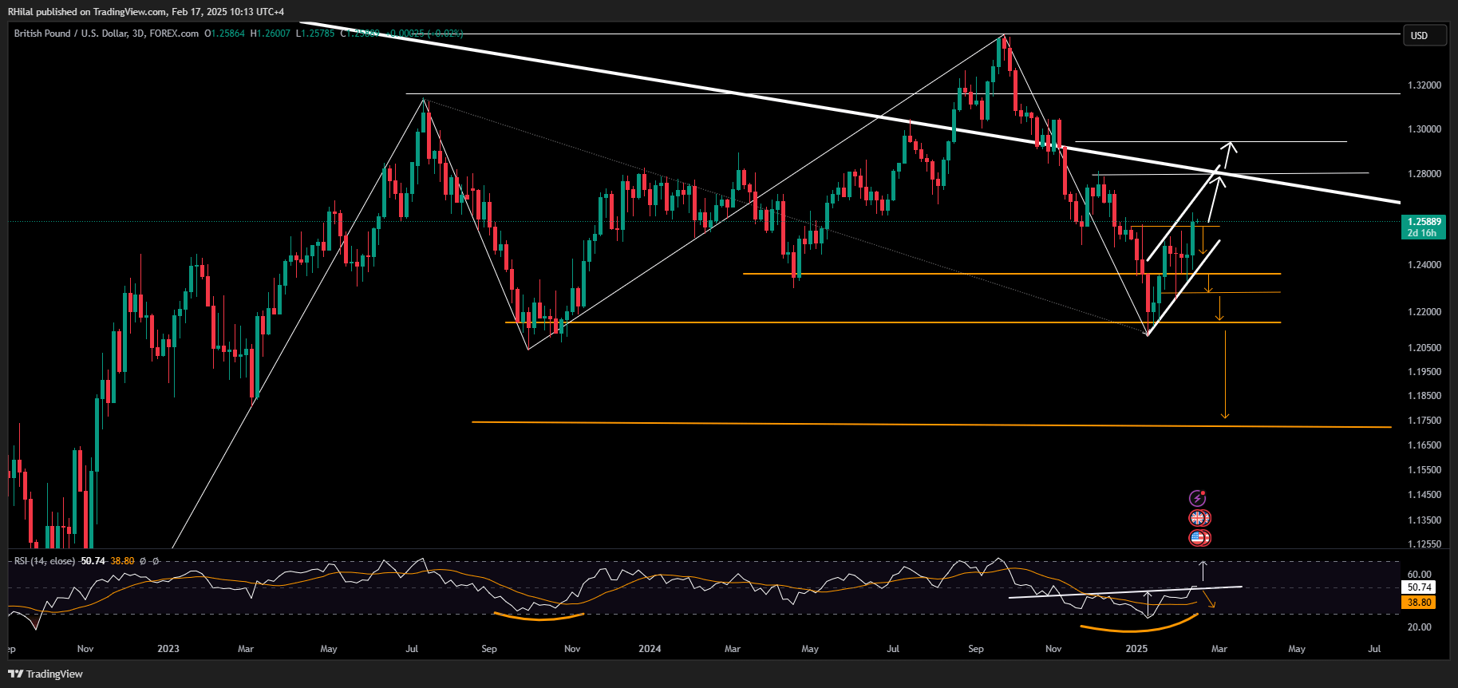
Task: Click the Jul label left of 2024
Action: click(412, 649)
